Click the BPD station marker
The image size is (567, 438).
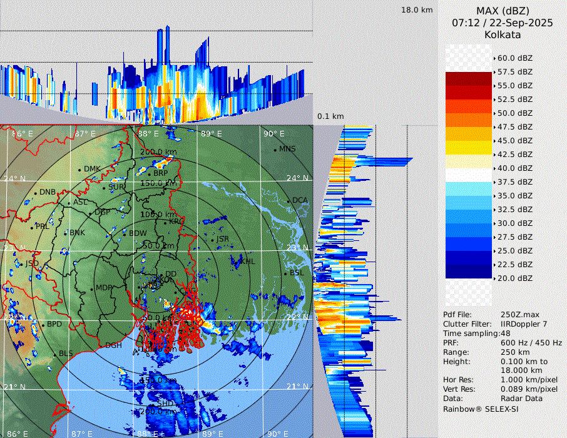pos(43,324)
